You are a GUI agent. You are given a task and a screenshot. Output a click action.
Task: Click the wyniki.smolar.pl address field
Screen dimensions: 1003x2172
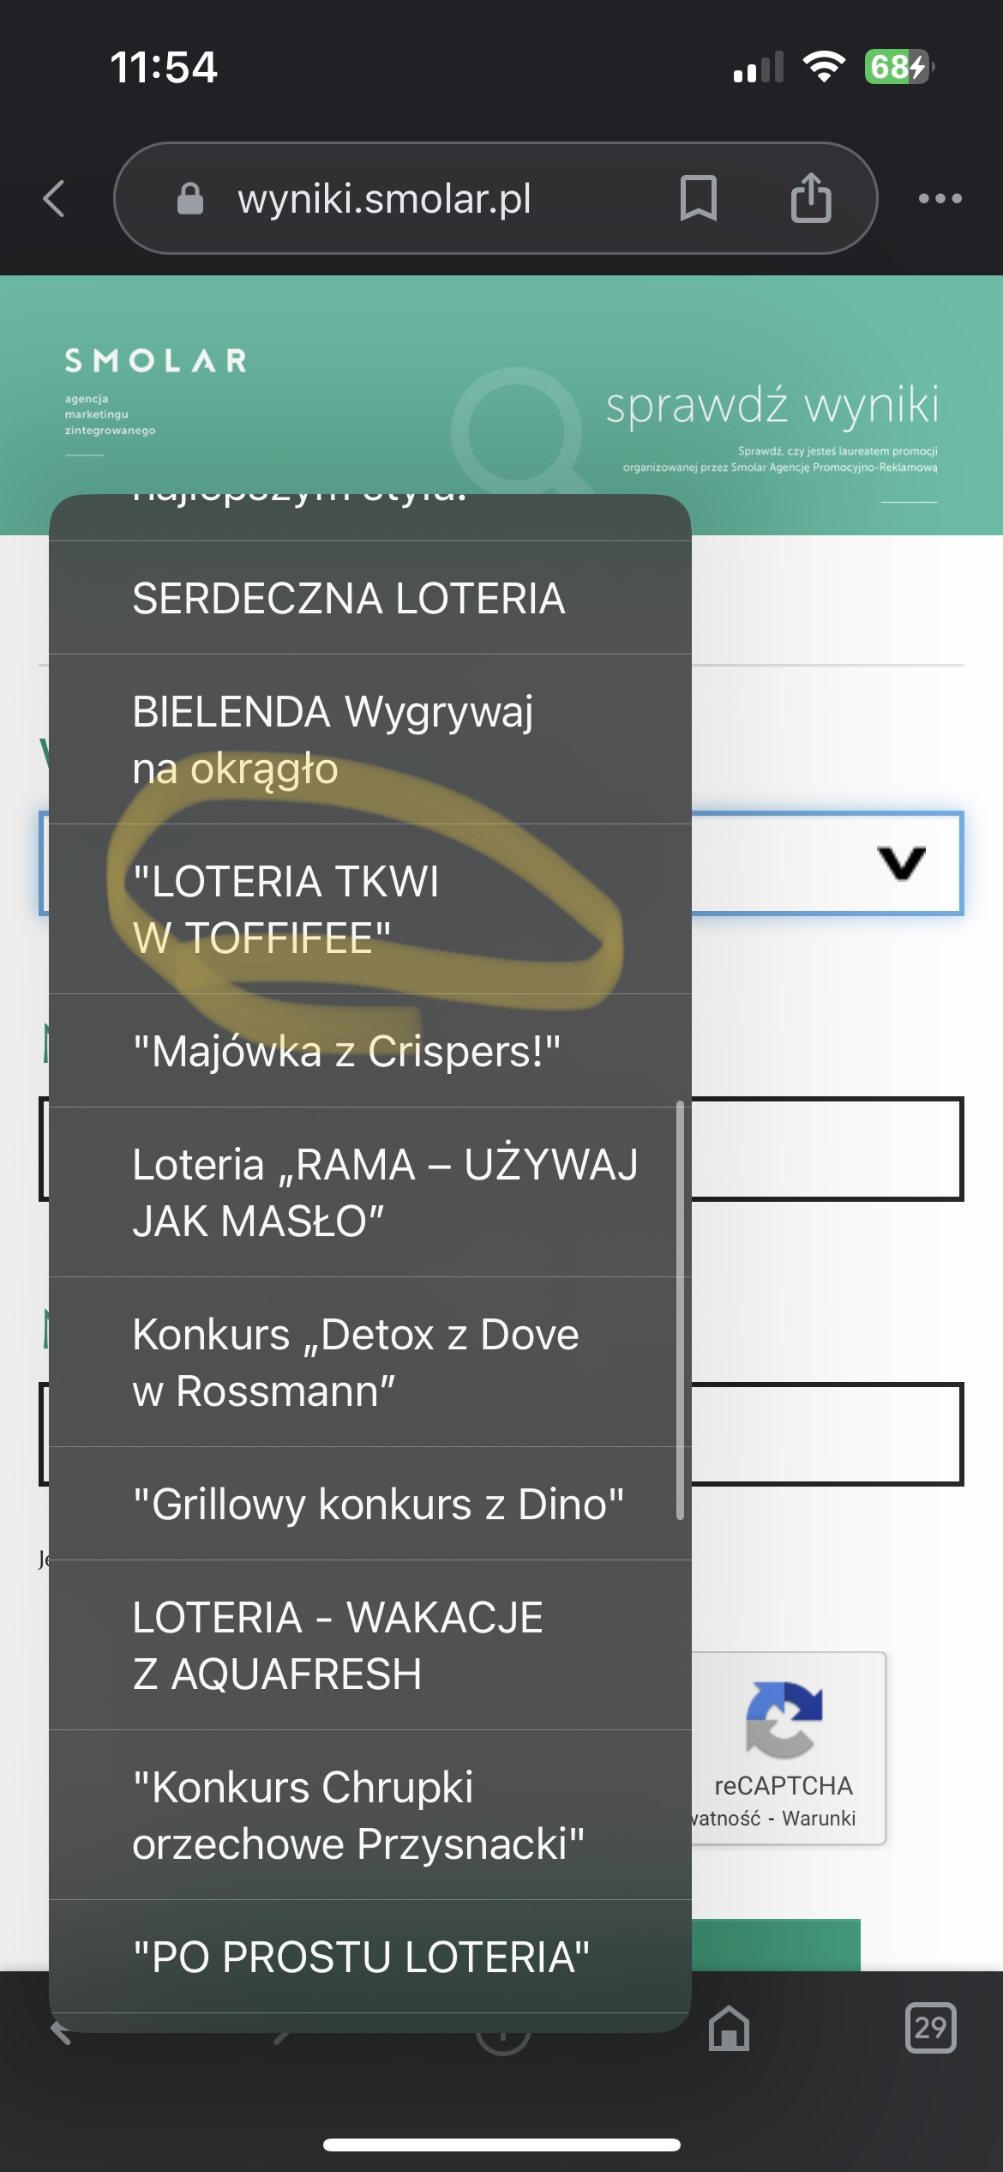point(384,199)
